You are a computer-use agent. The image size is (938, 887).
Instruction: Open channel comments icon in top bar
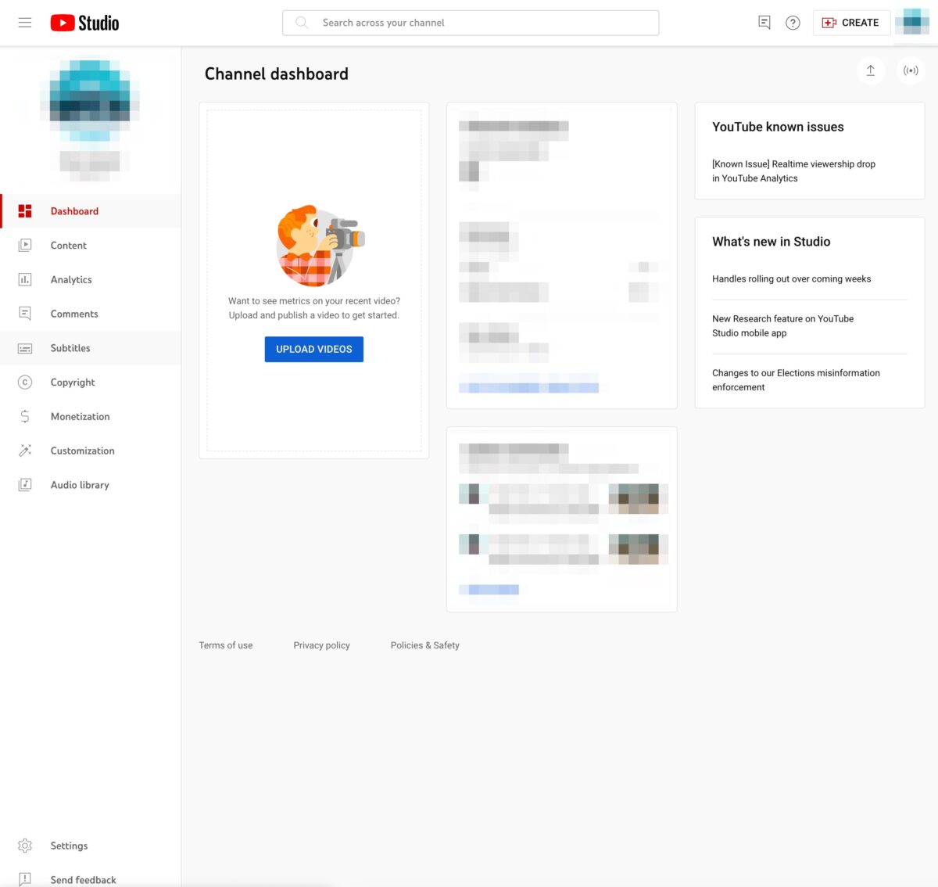coord(764,23)
